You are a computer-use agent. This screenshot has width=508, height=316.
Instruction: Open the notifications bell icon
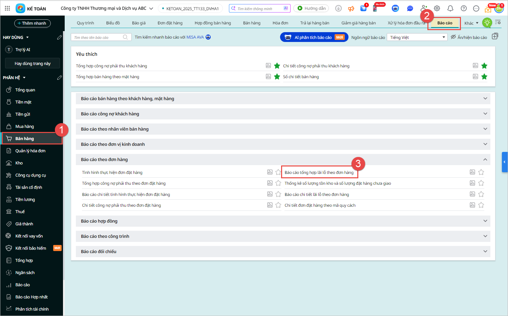[450, 8]
